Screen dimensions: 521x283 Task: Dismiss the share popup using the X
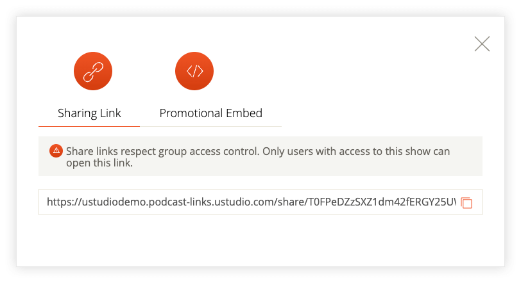(482, 44)
